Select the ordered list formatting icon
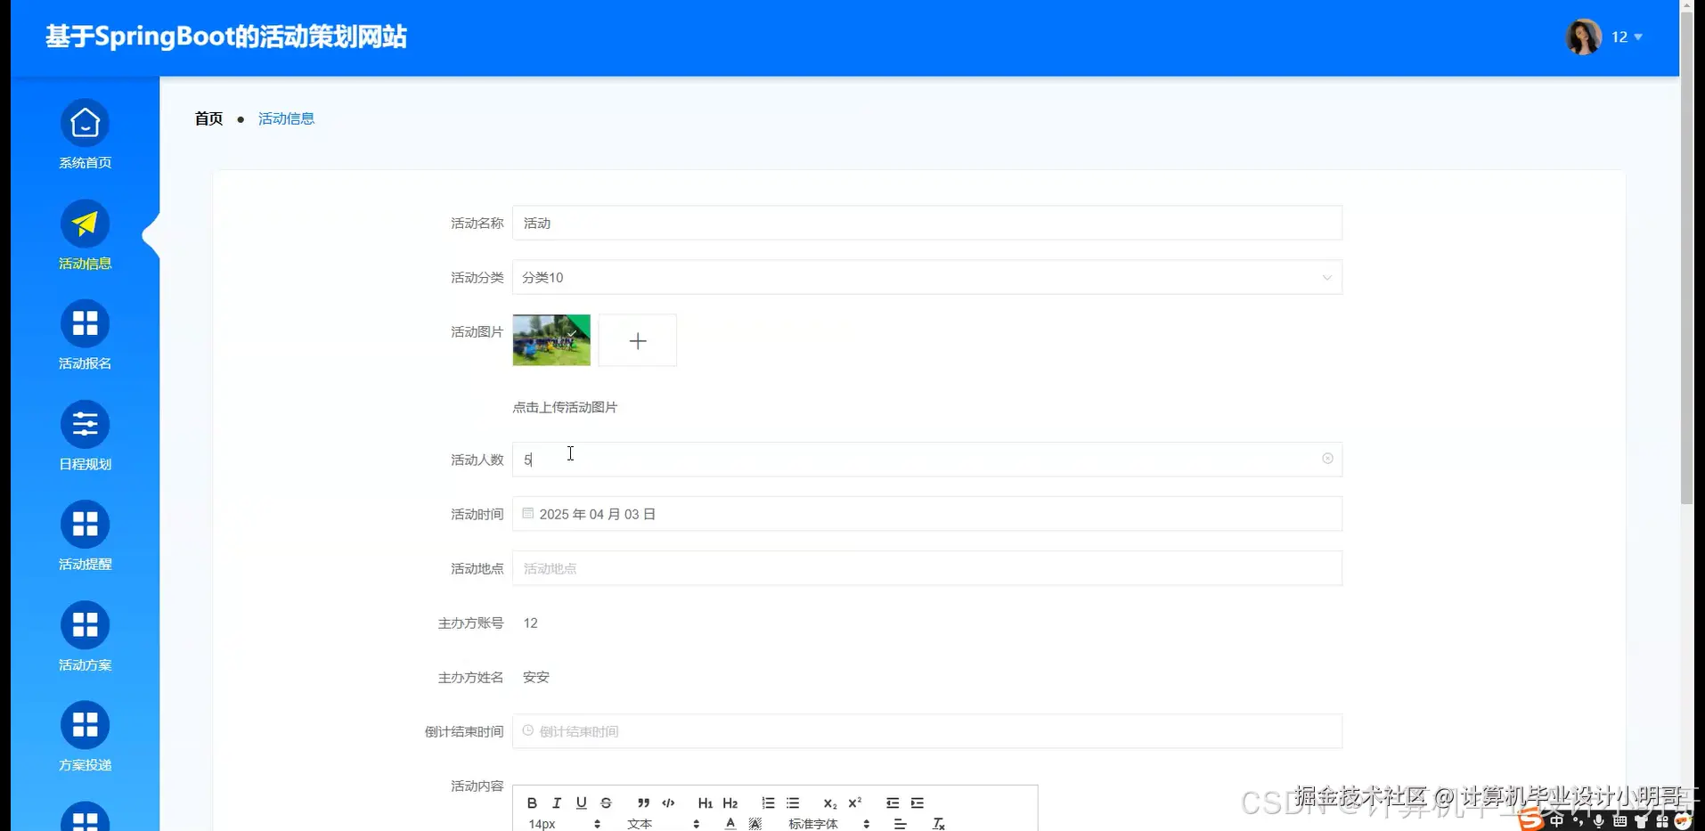Screen dimensions: 1705x831 coord(769,803)
